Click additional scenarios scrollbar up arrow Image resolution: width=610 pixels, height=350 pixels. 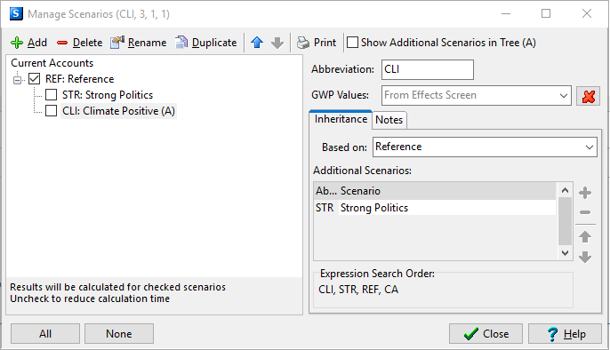pyautogui.click(x=565, y=190)
